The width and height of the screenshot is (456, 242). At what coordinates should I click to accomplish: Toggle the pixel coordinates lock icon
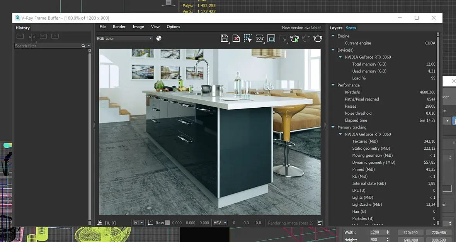click(100, 223)
